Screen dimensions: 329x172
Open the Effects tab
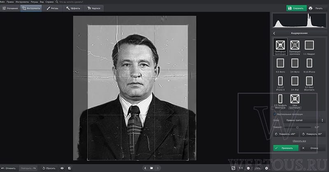point(73,8)
